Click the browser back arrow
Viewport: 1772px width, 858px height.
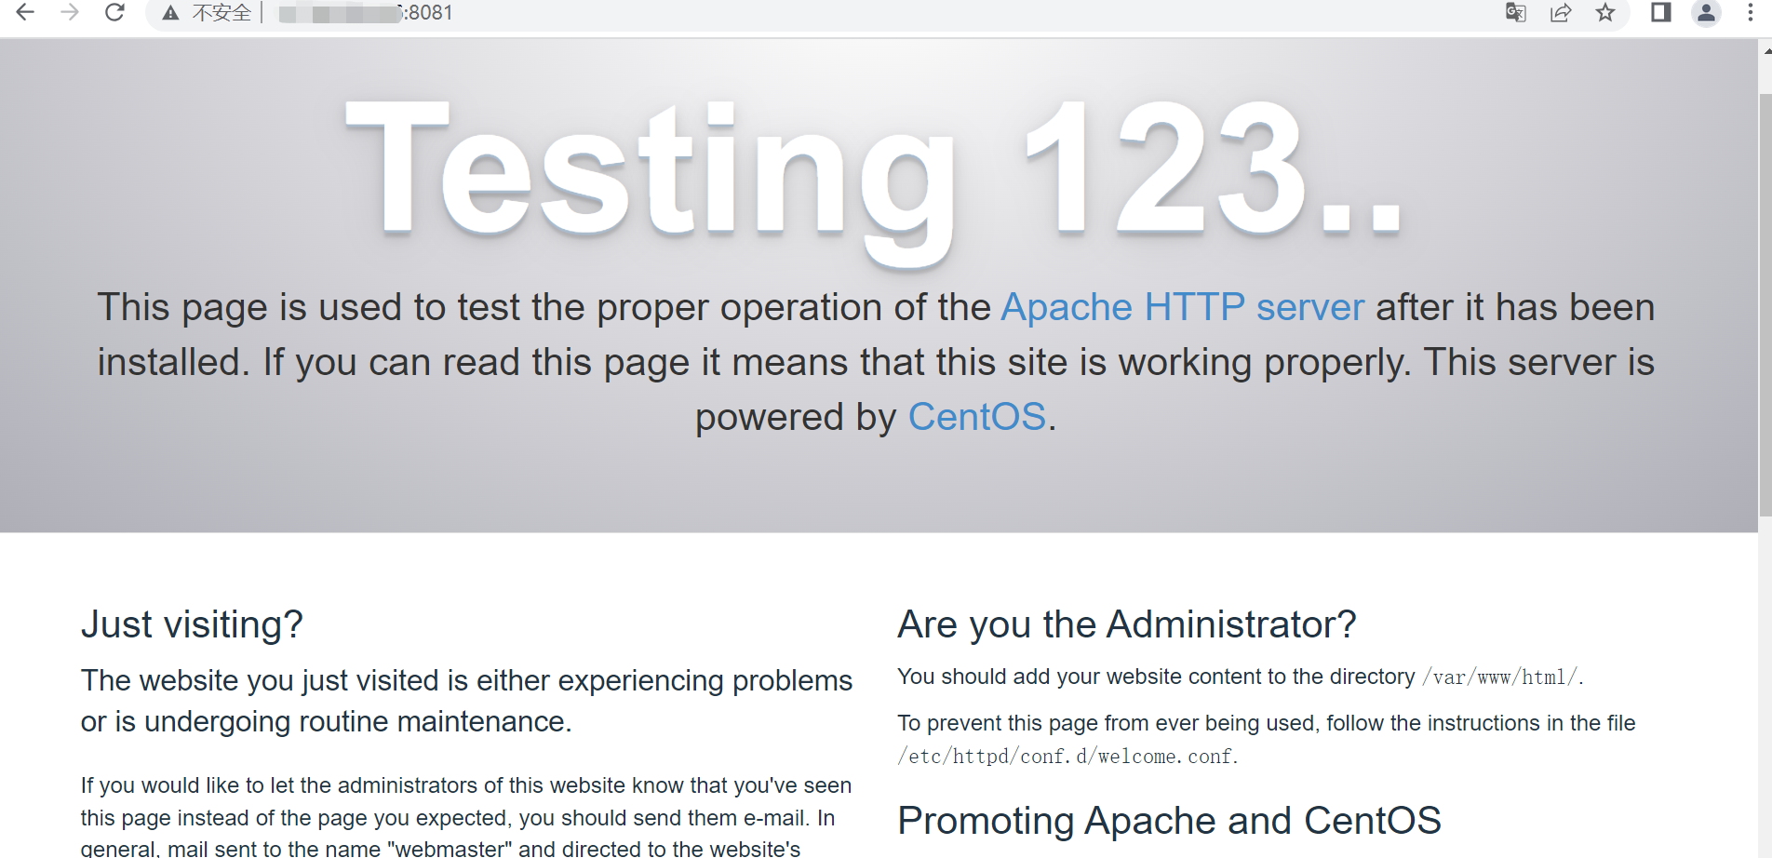(x=25, y=12)
